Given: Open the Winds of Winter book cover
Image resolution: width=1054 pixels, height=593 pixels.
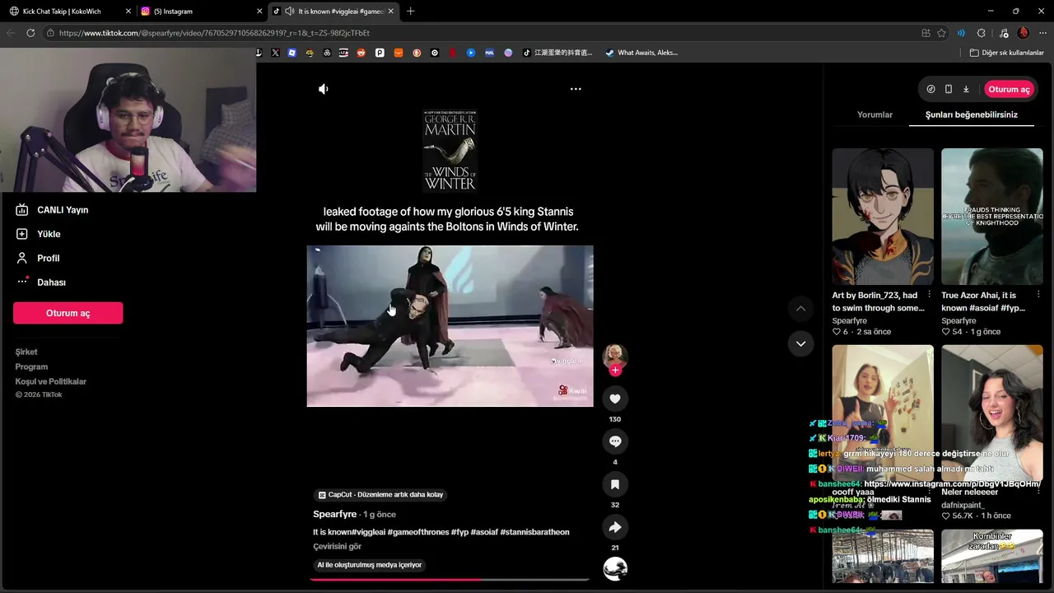Looking at the screenshot, I should (x=450, y=151).
